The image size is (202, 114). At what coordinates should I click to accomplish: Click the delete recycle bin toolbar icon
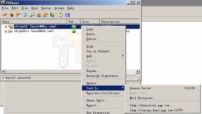tap(25, 15)
